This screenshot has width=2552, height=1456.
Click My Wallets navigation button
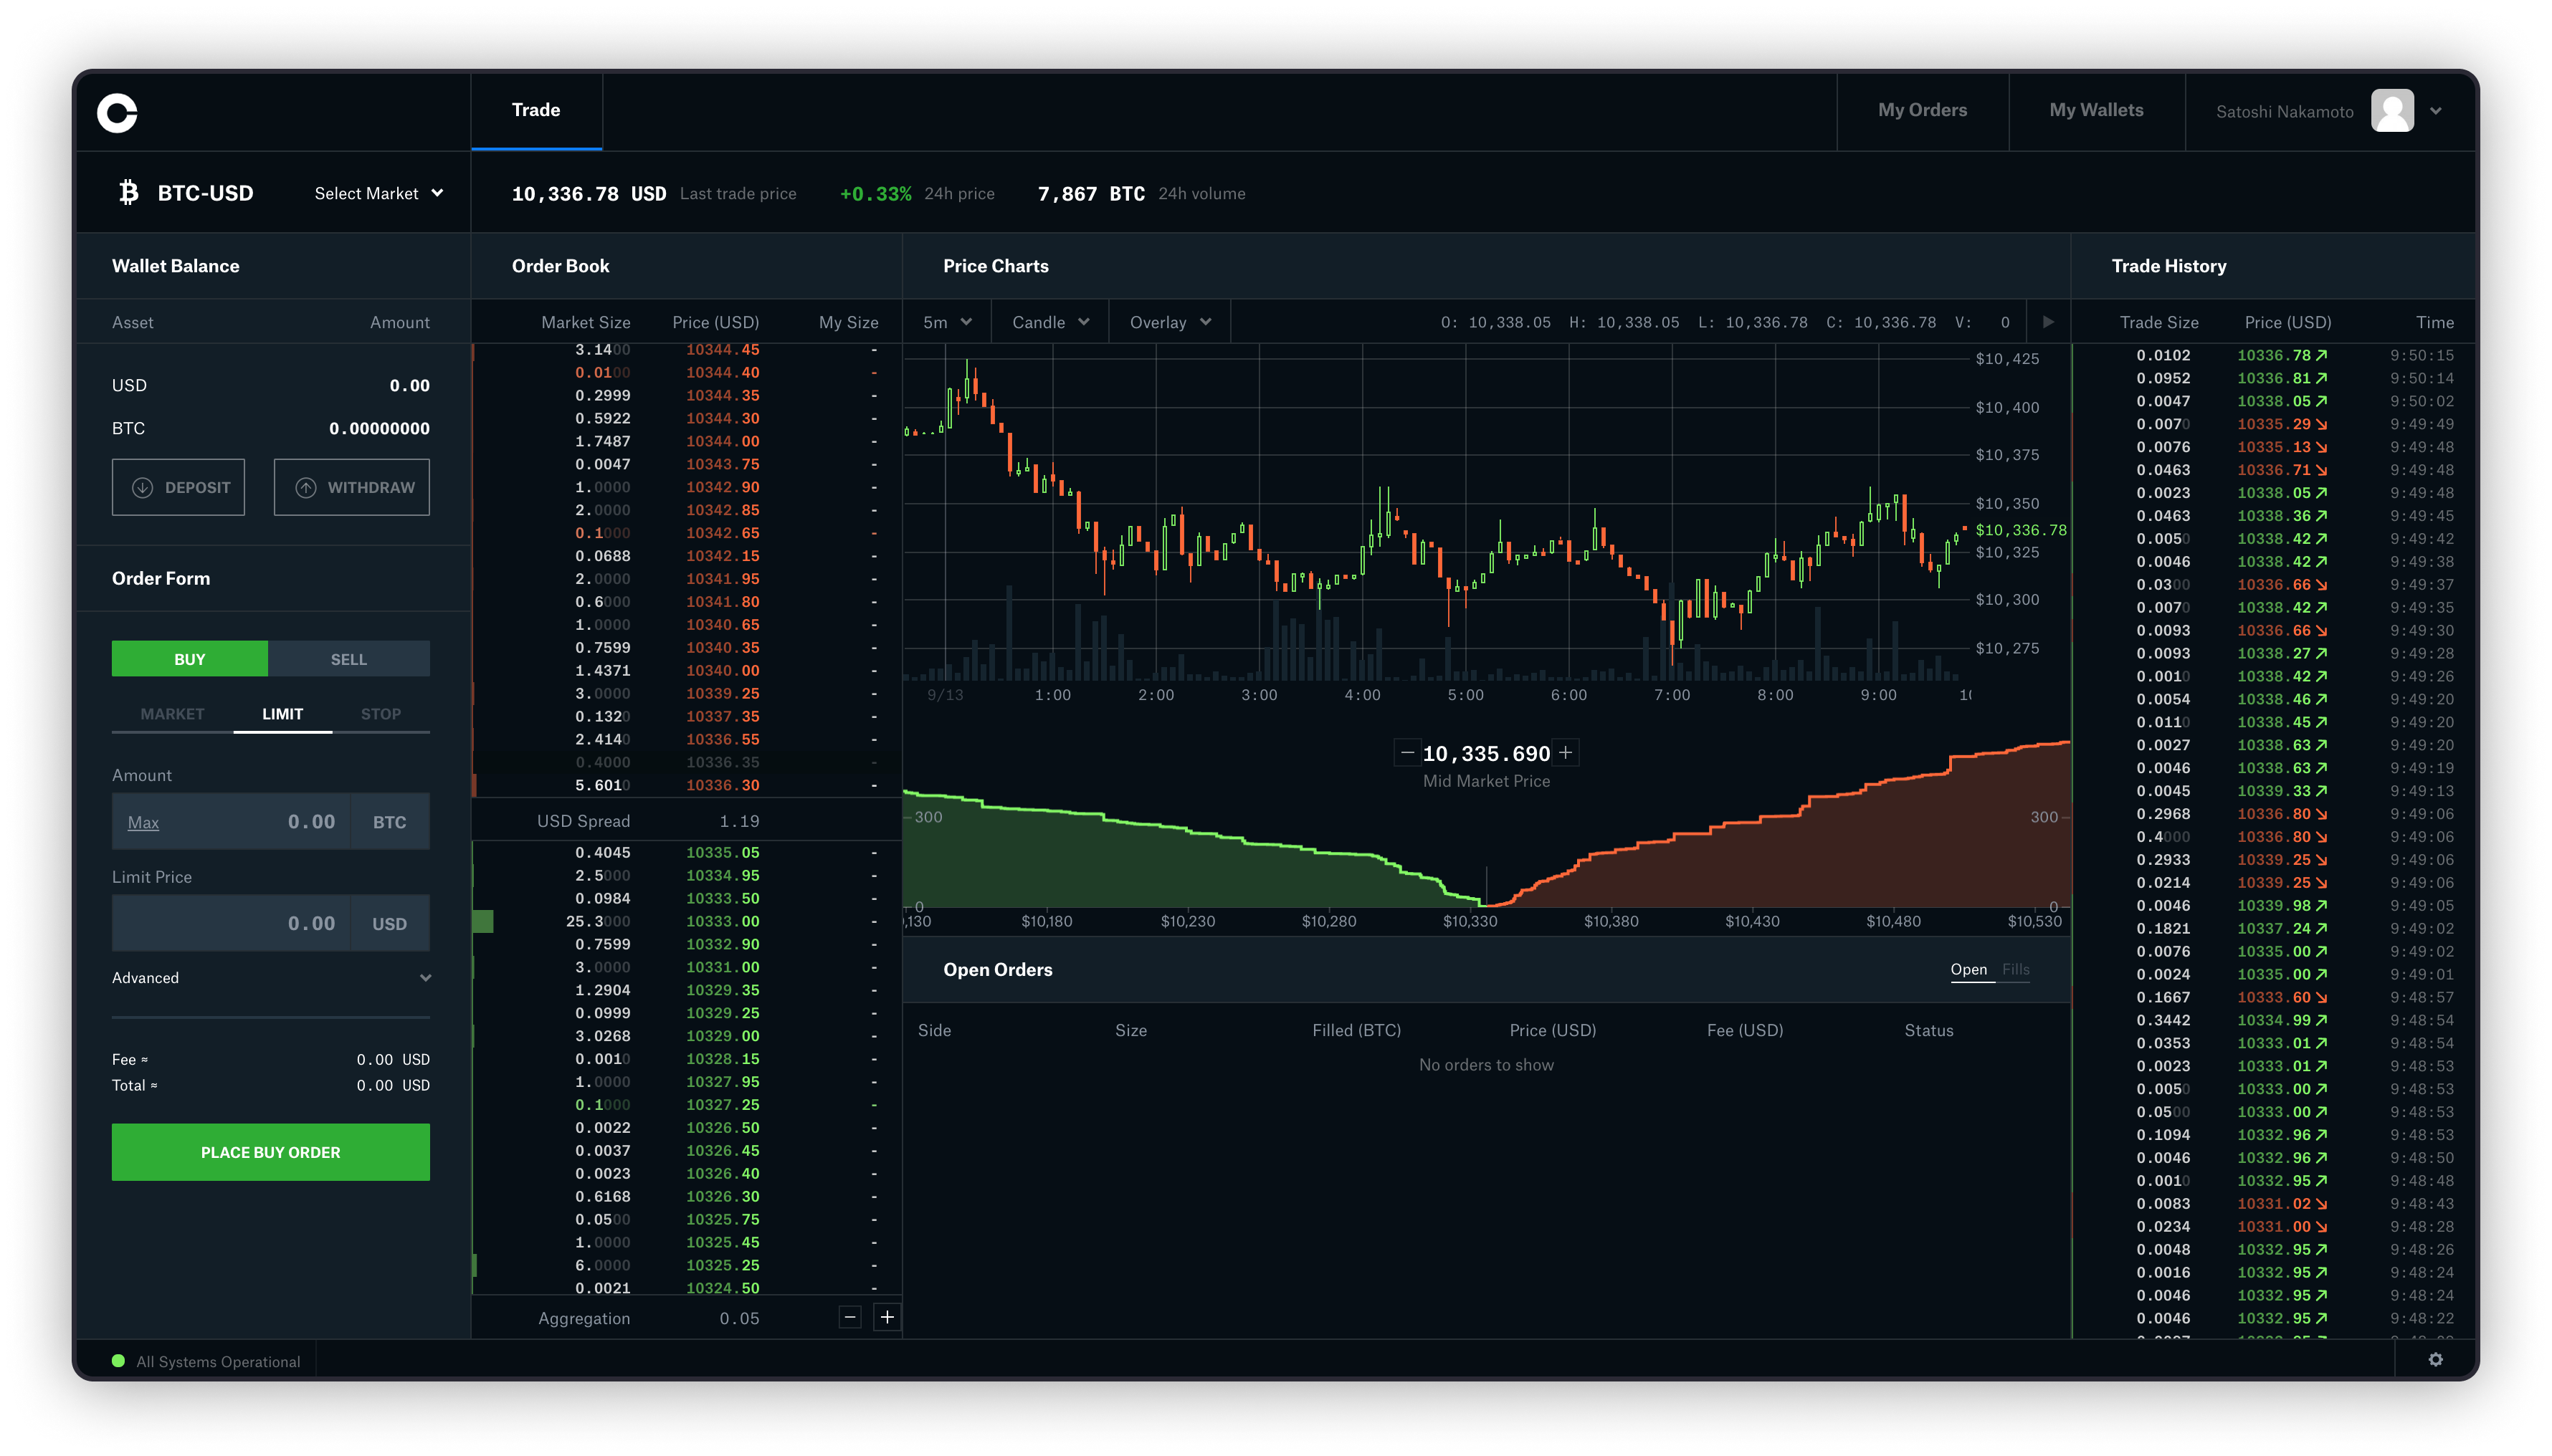(x=2098, y=110)
